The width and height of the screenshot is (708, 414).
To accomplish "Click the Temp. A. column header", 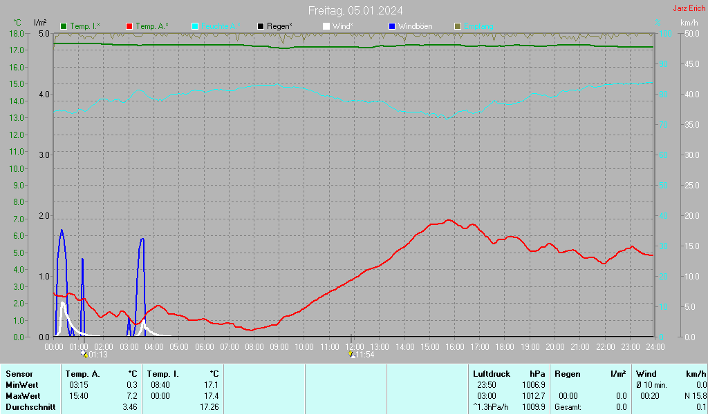I will coord(82,373).
